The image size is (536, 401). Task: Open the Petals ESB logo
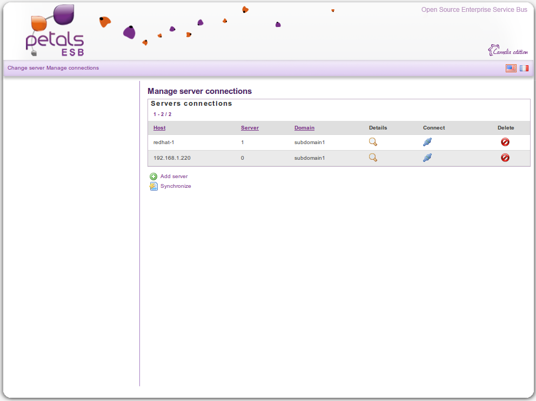coord(55,32)
